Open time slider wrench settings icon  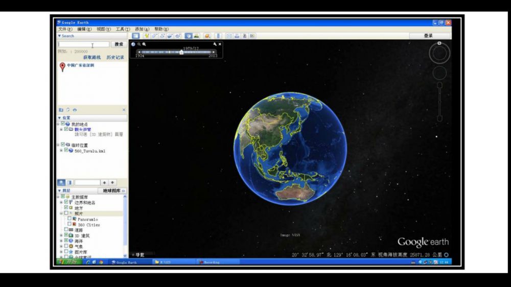tap(215, 44)
